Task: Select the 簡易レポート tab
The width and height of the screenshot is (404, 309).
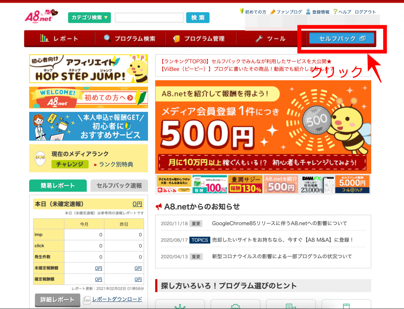Action: pos(58,186)
